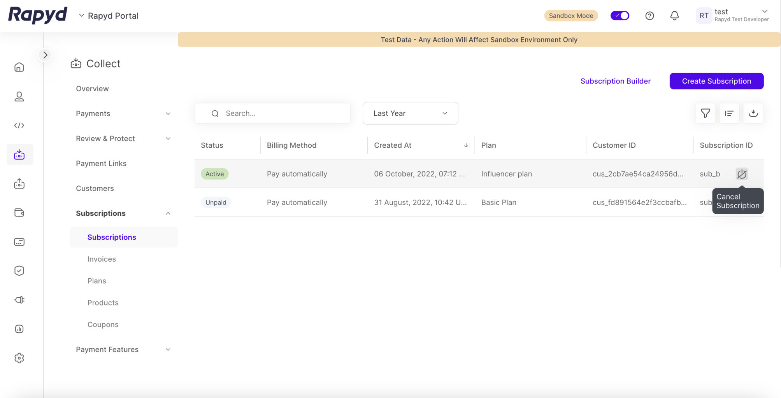Viewport: 781px width, 398px height.
Task: Open the Subscription Builder link
Action: pyautogui.click(x=615, y=81)
